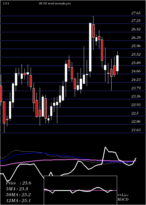Click the last white candlestick on the right

tap(117, 63)
